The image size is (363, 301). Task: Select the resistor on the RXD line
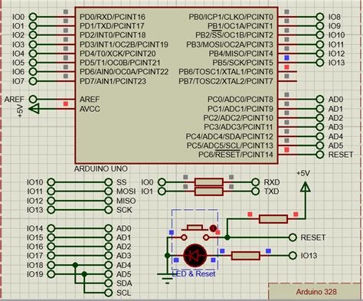pyautogui.click(x=209, y=182)
